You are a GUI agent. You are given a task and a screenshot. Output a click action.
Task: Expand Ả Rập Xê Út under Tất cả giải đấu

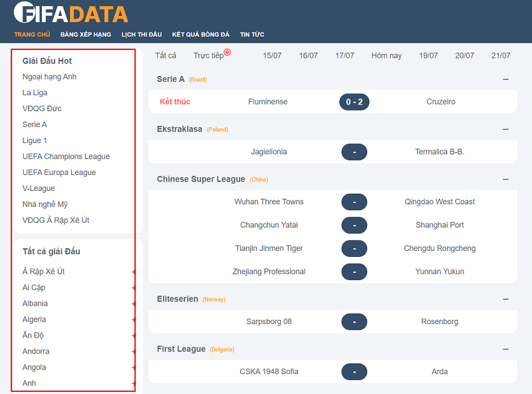point(134,272)
